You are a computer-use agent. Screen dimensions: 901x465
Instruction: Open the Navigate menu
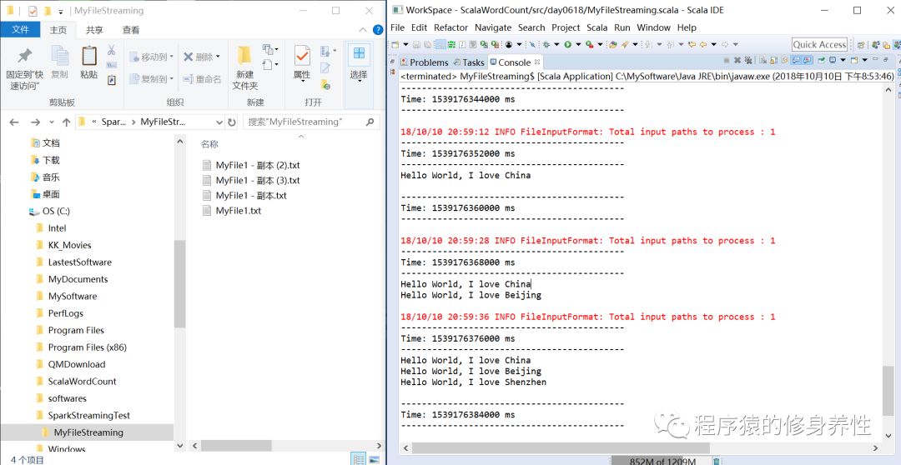pyautogui.click(x=493, y=27)
